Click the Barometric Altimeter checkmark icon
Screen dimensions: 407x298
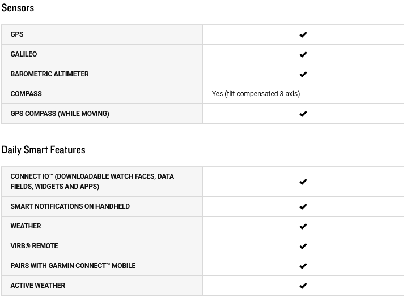(303, 74)
